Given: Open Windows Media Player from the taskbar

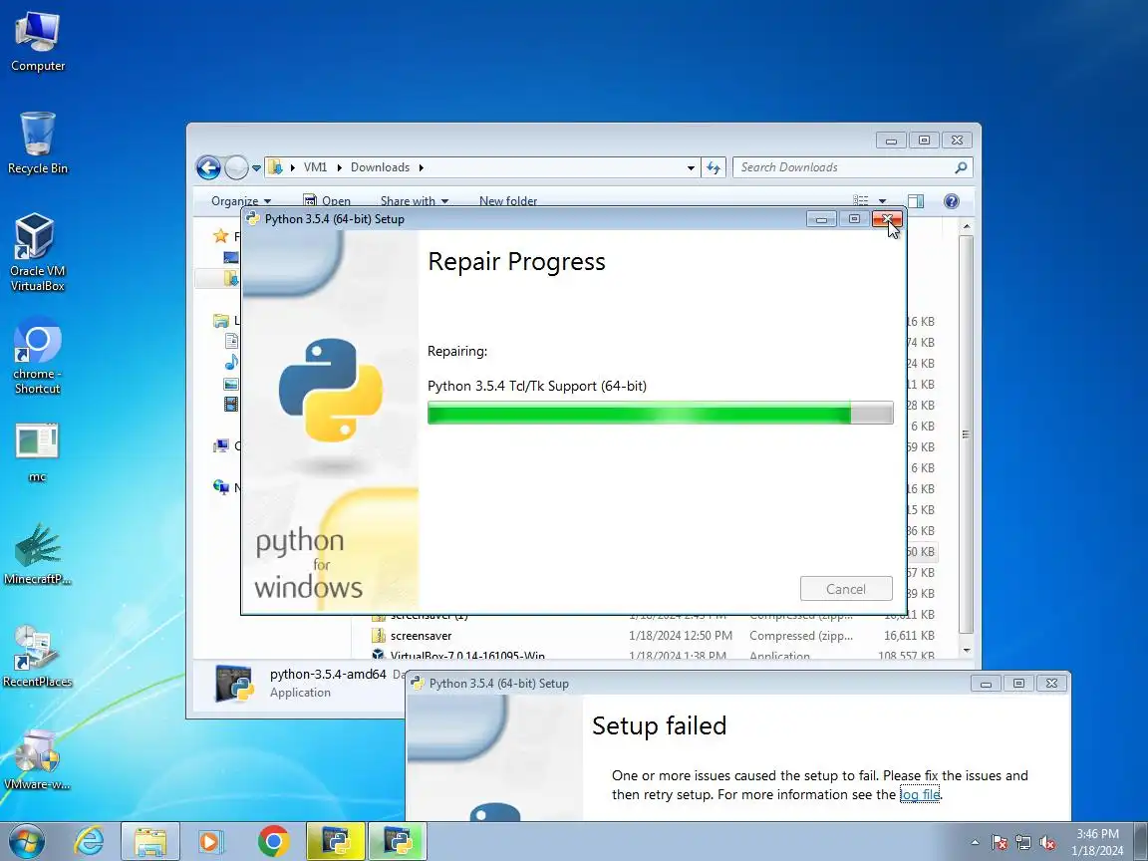Looking at the screenshot, I should click(x=211, y=841).
